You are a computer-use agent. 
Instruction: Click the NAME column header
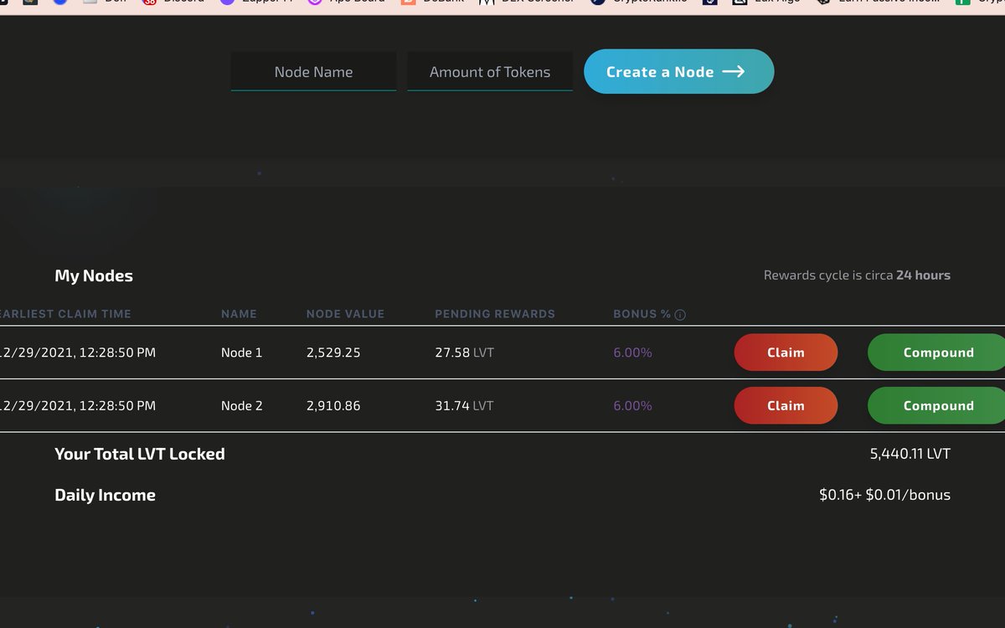point(239,314)
